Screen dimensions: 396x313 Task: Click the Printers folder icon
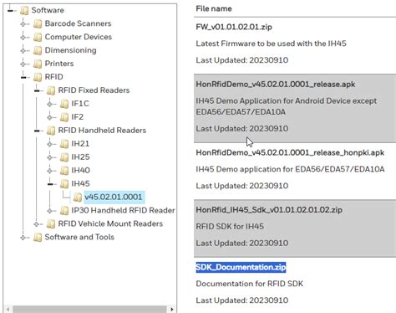(38, 64)
